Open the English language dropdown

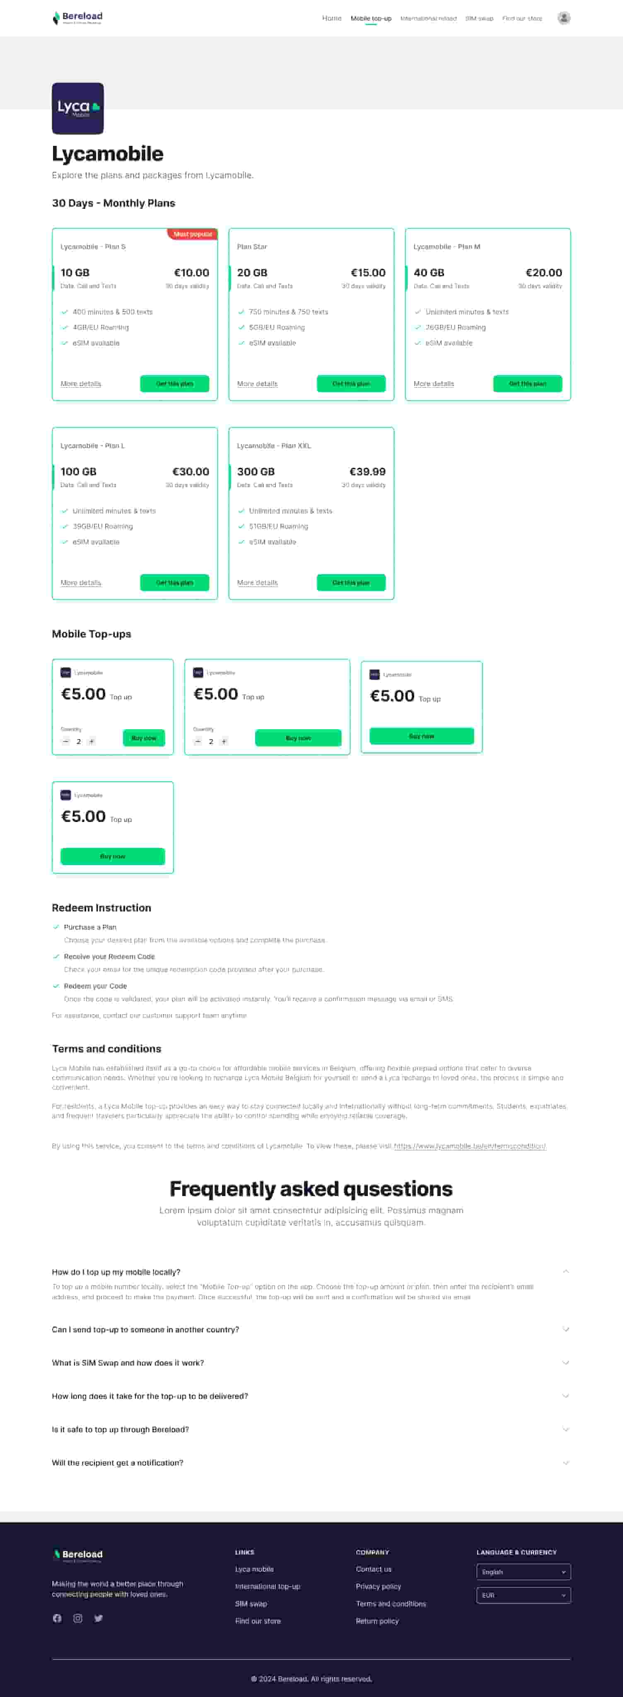point(524,1572)
